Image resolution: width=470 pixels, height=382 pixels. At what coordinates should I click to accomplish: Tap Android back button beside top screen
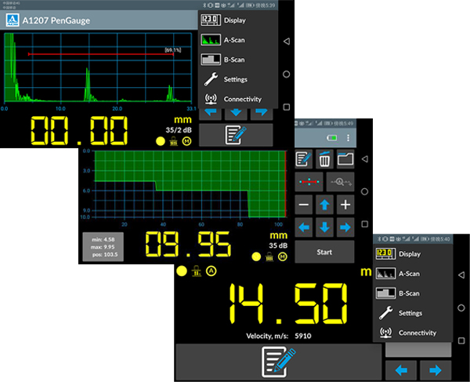[x=286, y=42]
